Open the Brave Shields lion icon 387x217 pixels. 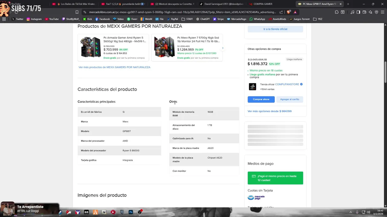click(289, 12)
